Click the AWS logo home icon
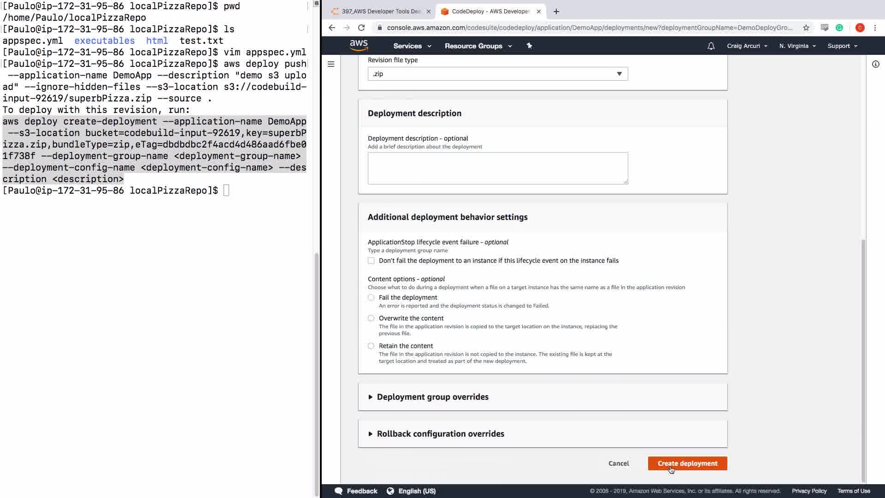 (x=359, y=45)
